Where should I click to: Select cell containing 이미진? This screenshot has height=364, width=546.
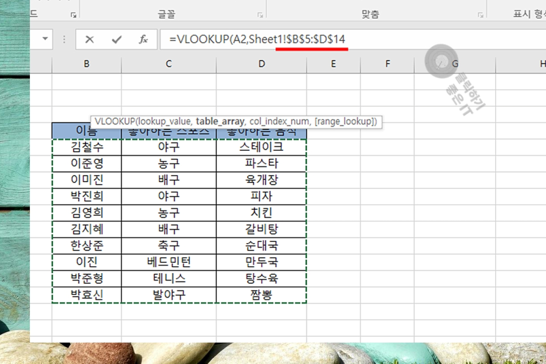(x=86, y=180)
